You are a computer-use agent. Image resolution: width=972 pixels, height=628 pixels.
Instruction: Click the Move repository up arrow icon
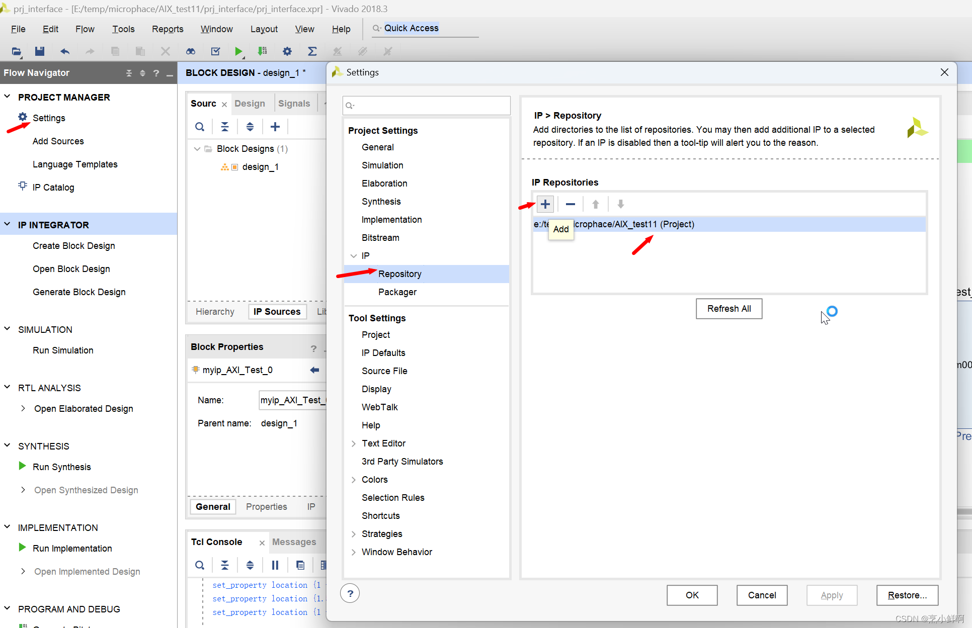[x=595, y=204]
